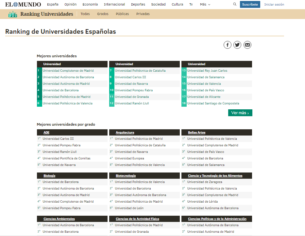Click Universidad de Salamanca in Bellas Artes list
This screenshot has width=305, height=236.
point(206,165)
